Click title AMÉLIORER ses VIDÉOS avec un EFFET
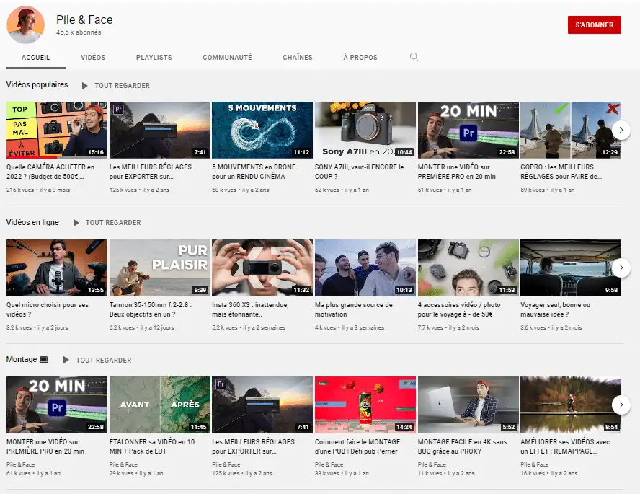The width and height of the screenshot is (640, 494). (x=565, y=446)
